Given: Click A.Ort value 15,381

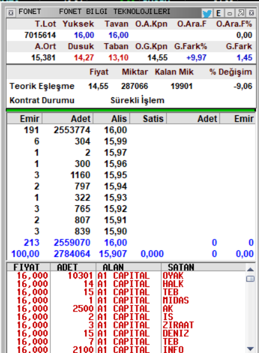Looking at the screenshot, I should [43, 58].
